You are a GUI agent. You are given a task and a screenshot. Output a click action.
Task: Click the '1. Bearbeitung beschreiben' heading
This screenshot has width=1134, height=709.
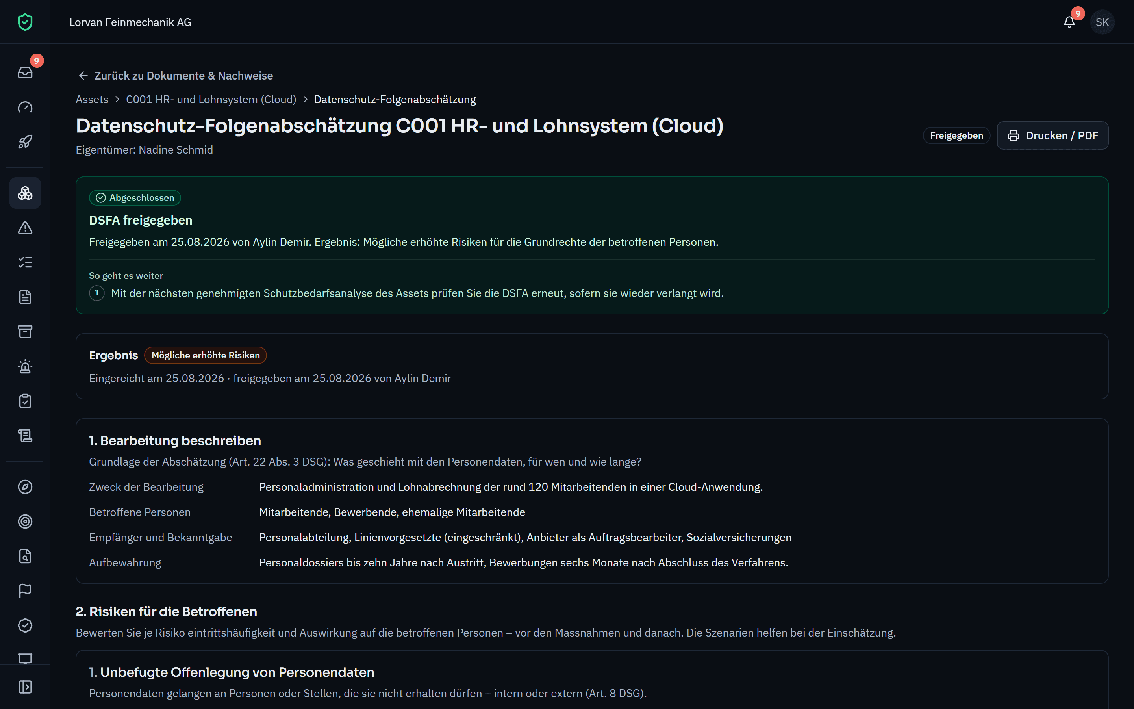coord(175,441)
